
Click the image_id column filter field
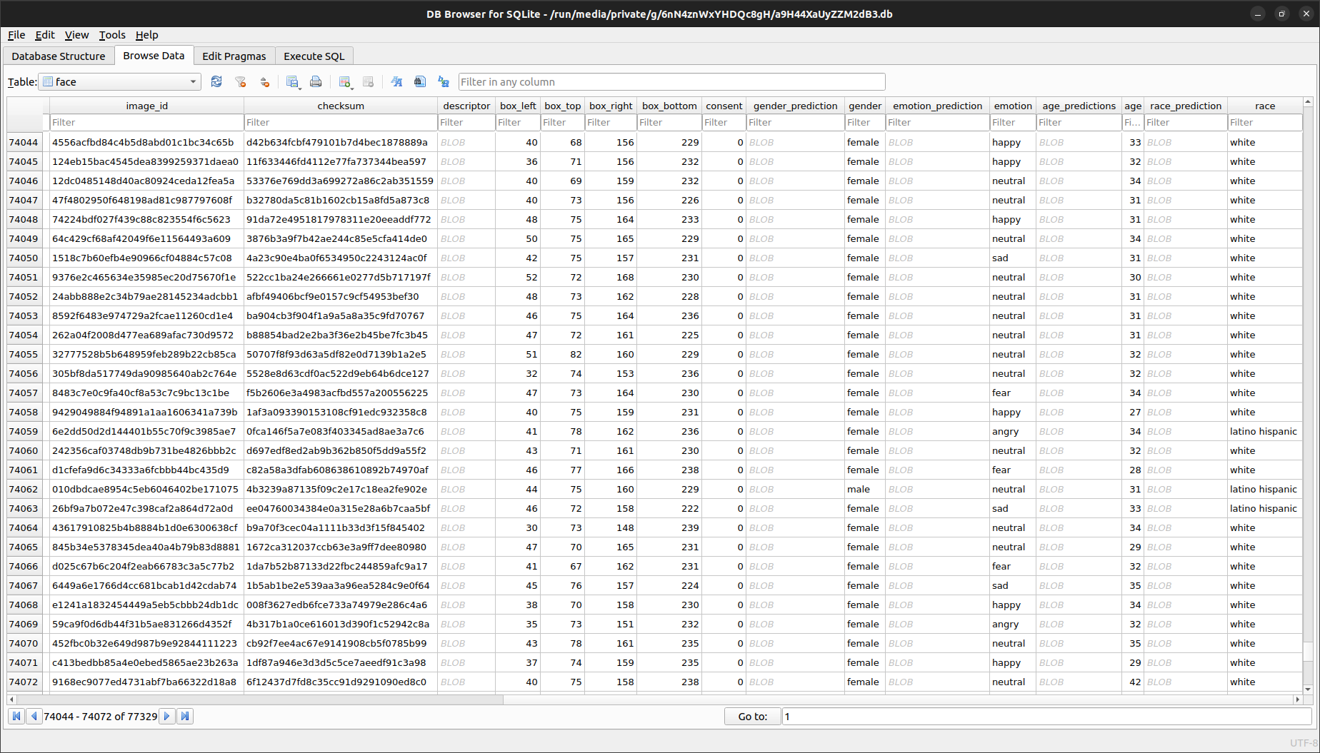click(147, 123)
